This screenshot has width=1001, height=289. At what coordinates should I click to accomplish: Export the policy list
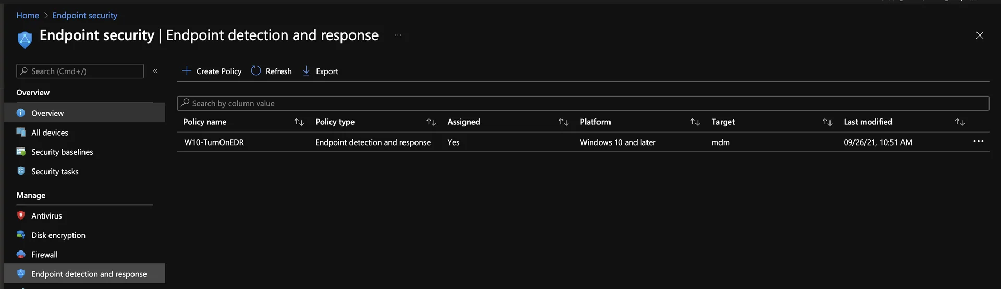click(x=321, y=71)
